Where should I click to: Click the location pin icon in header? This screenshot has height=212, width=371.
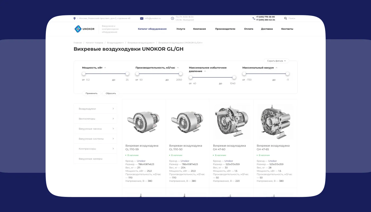coord(74,18)
